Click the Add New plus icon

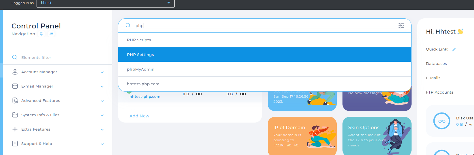(133, 109)
